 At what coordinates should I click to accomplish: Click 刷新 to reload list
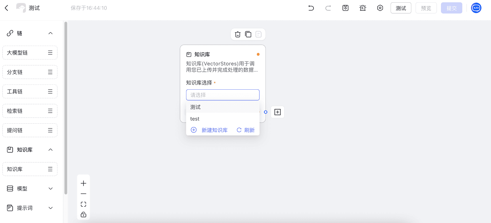(246, 130)
